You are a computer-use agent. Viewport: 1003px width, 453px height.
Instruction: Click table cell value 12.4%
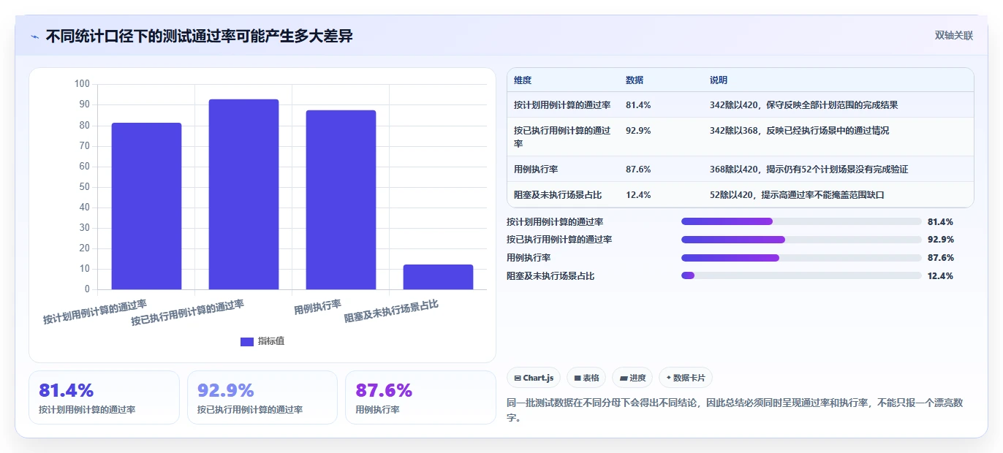638,195
